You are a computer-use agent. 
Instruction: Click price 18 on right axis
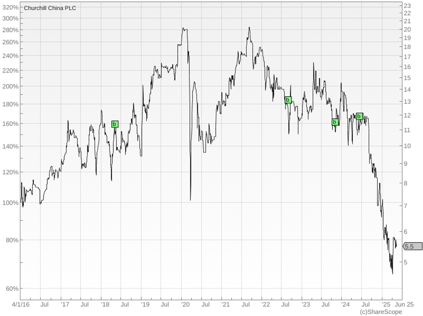tap(408, 47)
